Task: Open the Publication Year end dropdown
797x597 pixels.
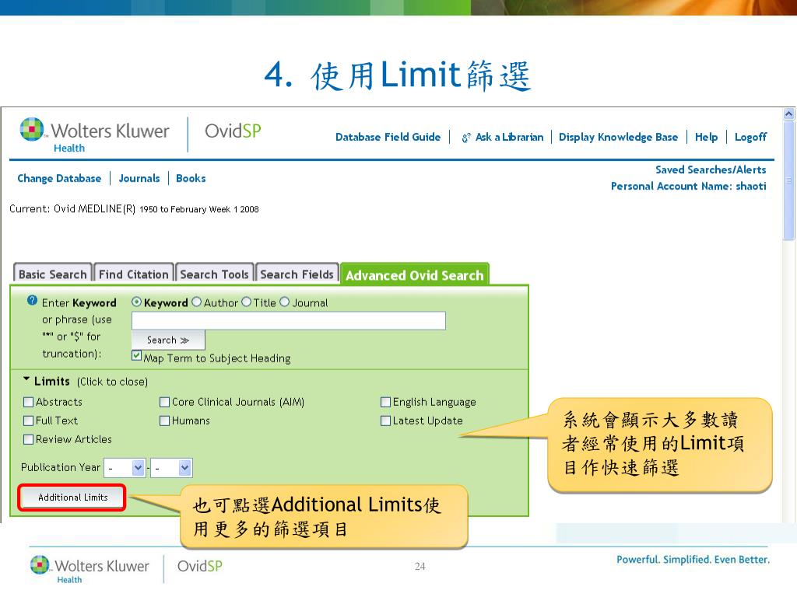Action: (171, 468)
